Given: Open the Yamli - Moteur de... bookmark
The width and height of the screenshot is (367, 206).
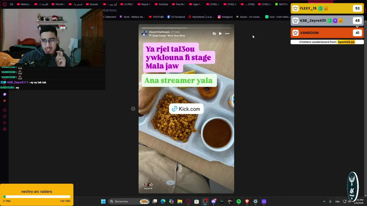Looking at the screenshot, I should 132,17.
